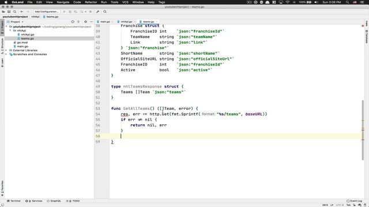Open Settings via the wrench icon
Image resolution: width=369 pixels, height=207 pixels.
[x=97, y=11]
